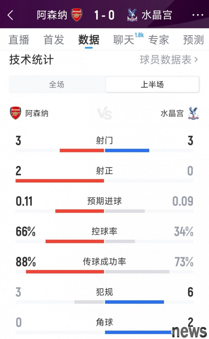209x339 pixels.
Task: Open the 专家 experts tab
Action: 159,40
